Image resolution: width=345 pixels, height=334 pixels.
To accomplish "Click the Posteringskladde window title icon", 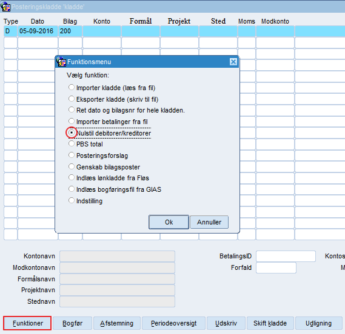I will [x=5, y=7].
